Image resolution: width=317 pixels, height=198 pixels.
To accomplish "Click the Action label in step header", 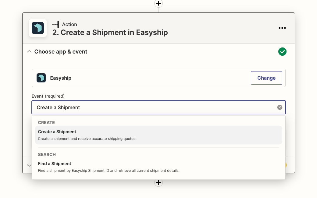I will [x=69, y=24].
